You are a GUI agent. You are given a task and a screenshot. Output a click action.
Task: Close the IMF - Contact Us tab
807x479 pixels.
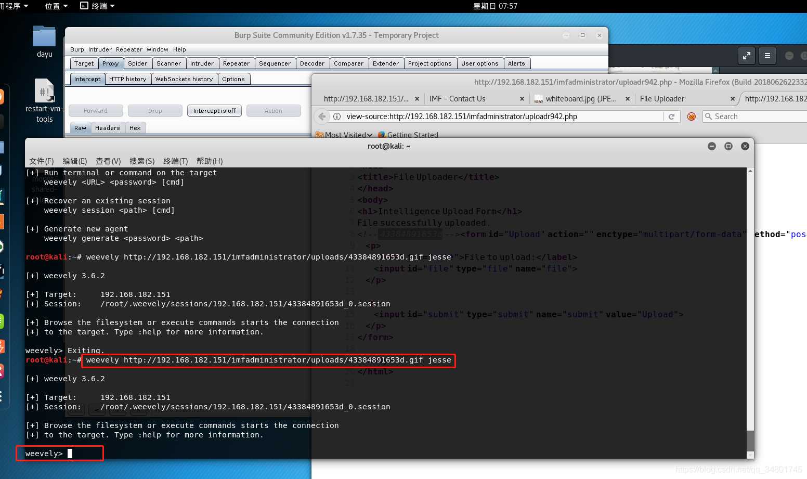coord(522,99)
